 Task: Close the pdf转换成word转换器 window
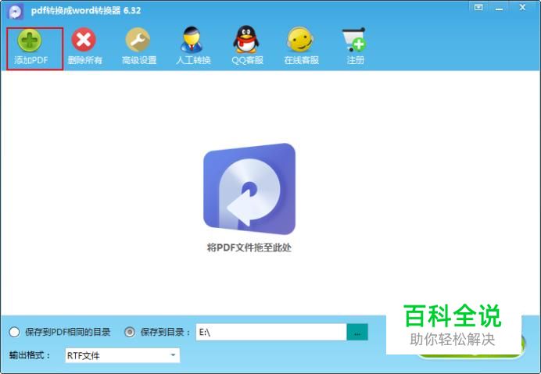point(522,8)
